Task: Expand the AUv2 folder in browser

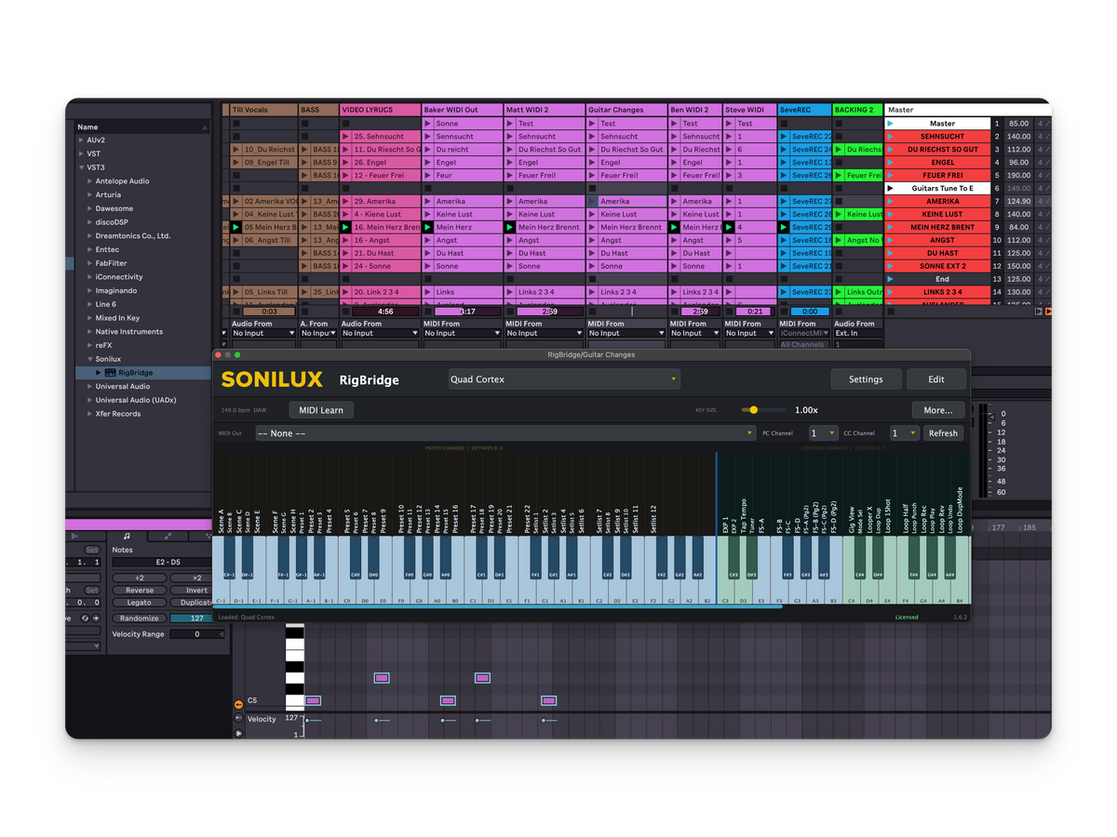Action: pyautogui.click(x=81, y=140)
